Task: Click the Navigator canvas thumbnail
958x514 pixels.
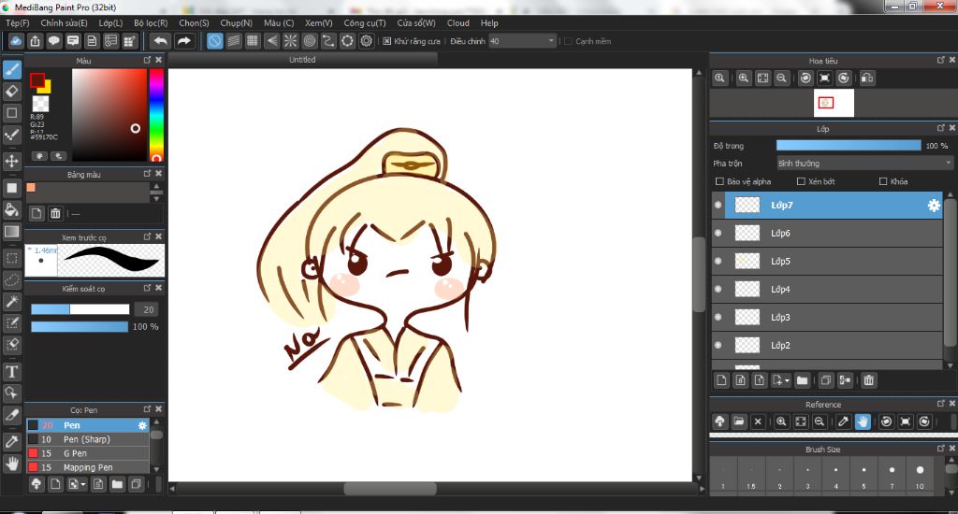Action: (x=834, y=103)
